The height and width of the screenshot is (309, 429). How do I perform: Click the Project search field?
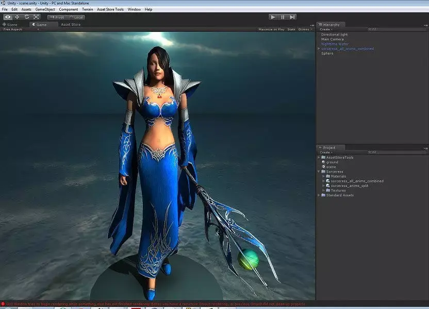pyautogui.click(x=396, y=152)
